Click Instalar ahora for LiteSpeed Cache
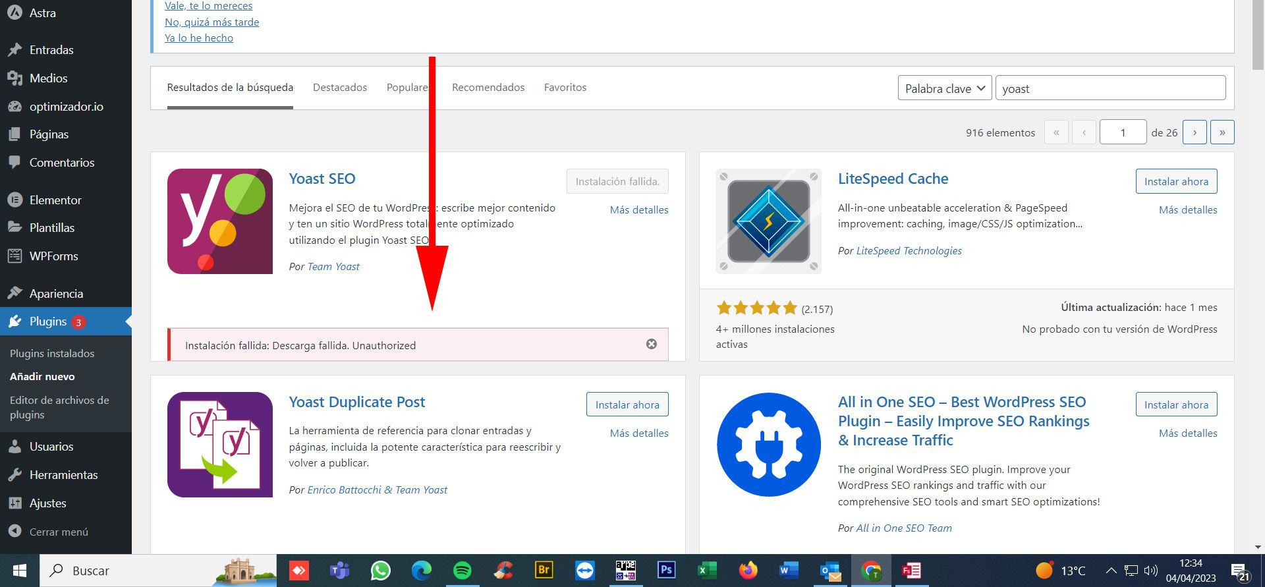1265x587 pixels. tap(1176, 181)
